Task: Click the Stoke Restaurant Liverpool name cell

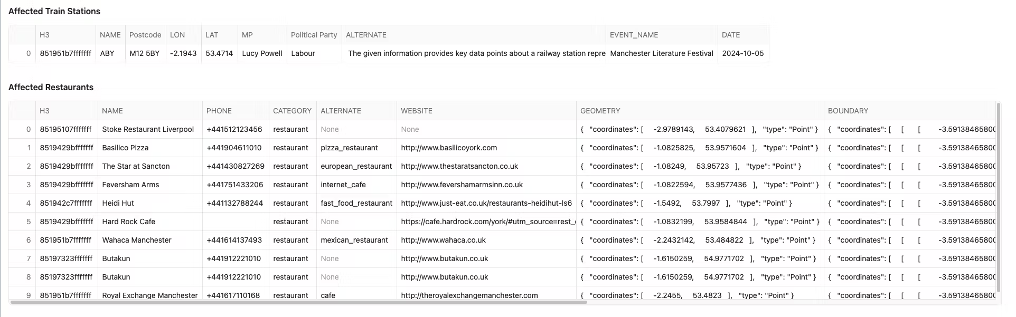Action: (x=148, y=129)
